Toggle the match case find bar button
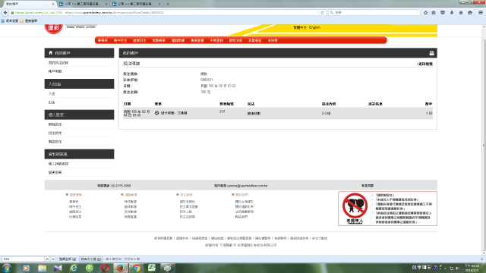The height and width of the screenshot is (273, 486). 91,259
